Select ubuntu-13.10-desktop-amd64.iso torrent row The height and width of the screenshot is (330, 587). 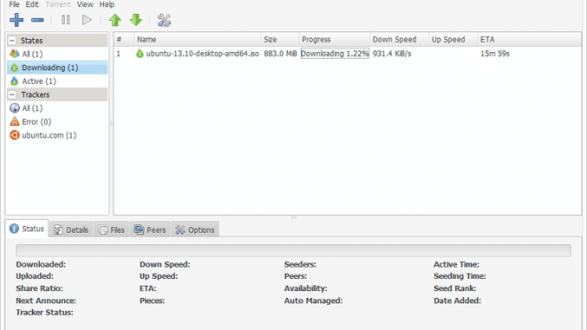click(x=347, y=54)
